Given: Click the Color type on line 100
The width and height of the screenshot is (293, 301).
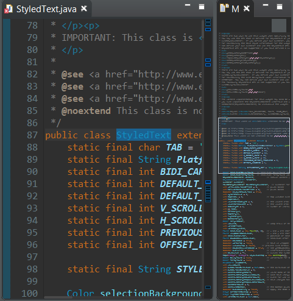Looking at the screenshot, I should click(x=80, y=294).
